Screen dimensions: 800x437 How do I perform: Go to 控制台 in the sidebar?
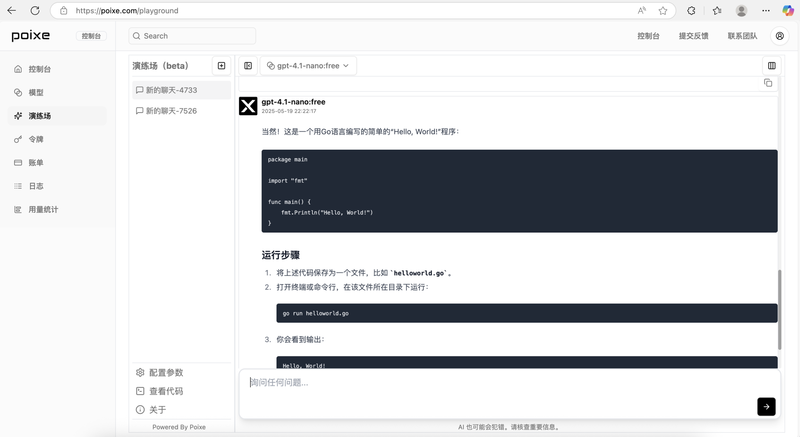pos(57,69)
